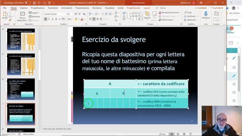Switch to the Revisione tab
This screenshot has height=136, width=242.
(97, 8)
